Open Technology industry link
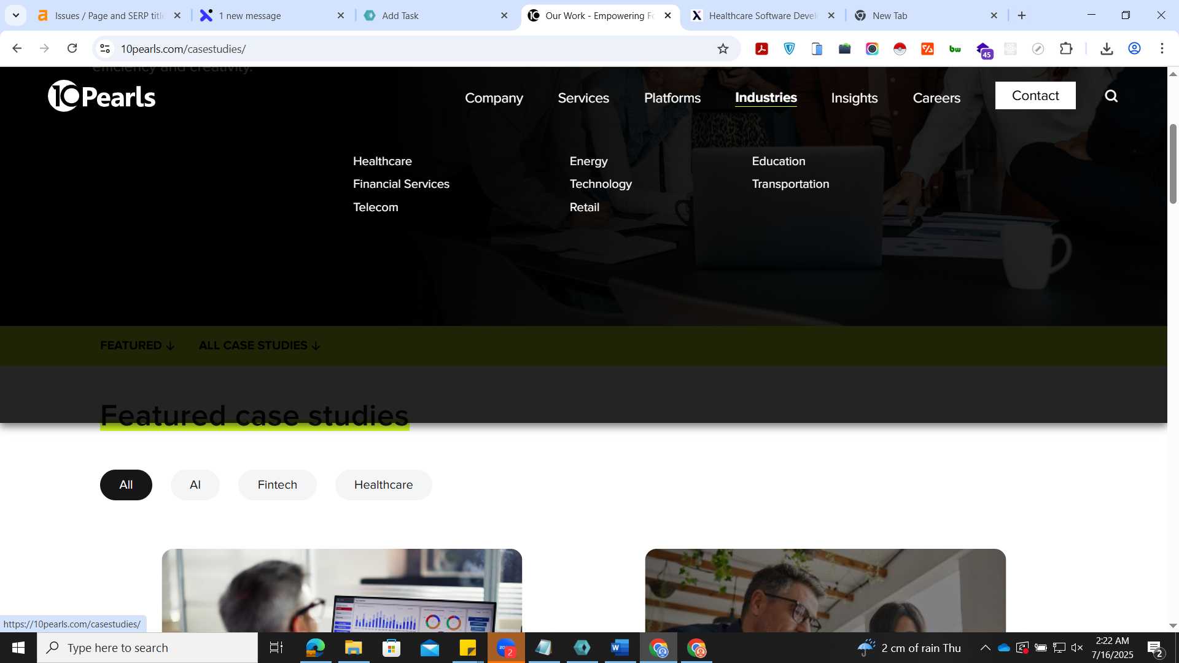 pyautogui.click(x=601, y=184)
